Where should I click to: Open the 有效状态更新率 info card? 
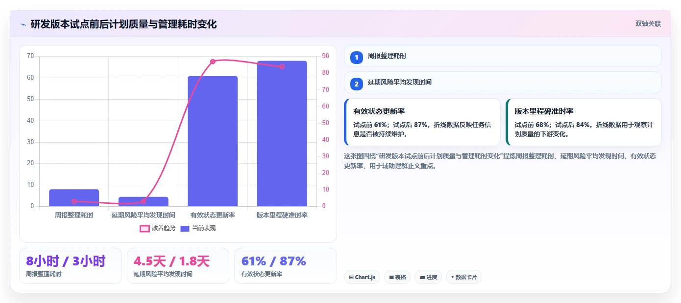coord(422,122)
